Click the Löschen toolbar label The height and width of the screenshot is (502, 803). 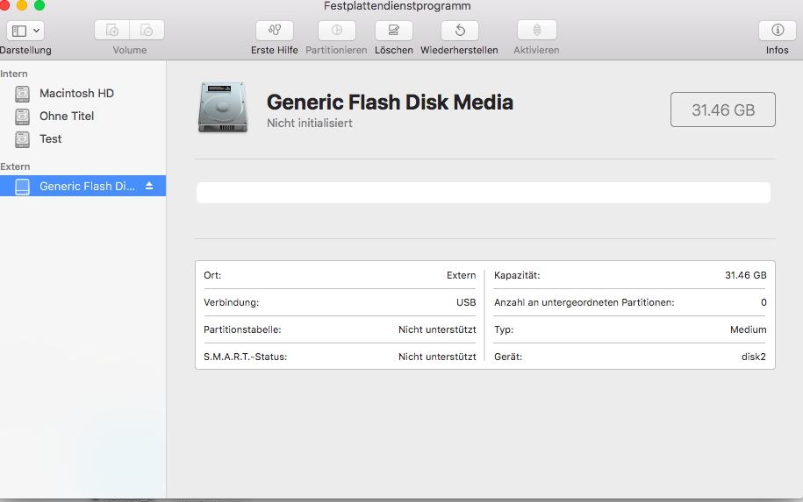coord(394,50)
